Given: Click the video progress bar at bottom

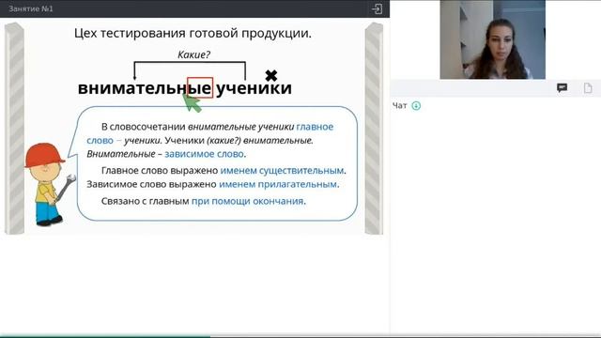Looking at the screenshot, I should (x=300, y=336).
